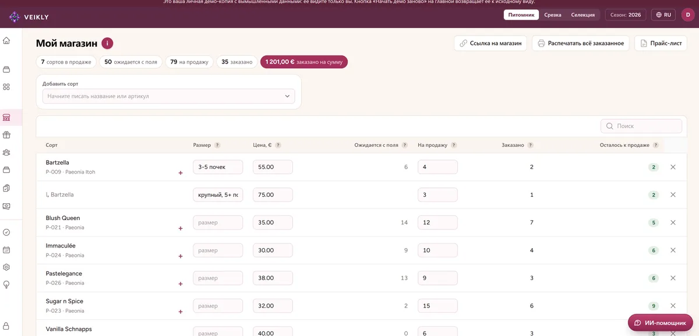Viewport: 699px width, 336px height.
Task: Click the "1 201,00 € заказано на сумму" badge
Action: point(304,62)
